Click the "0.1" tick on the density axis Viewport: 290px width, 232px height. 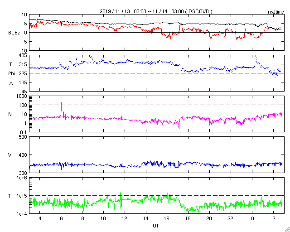(24, 132)
